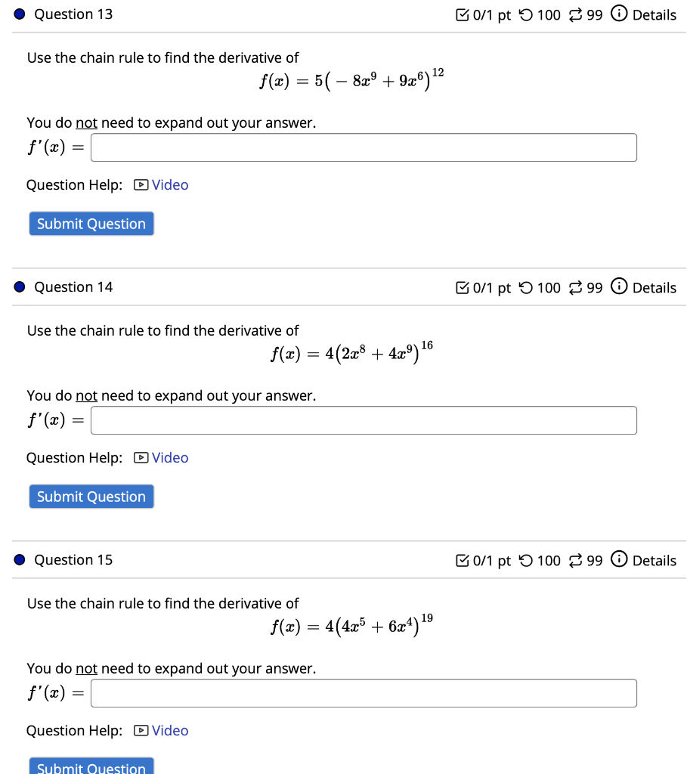Screen dimensions: 687x774
Task: Click Submit Question for Question 14
Action: (91, 497)
